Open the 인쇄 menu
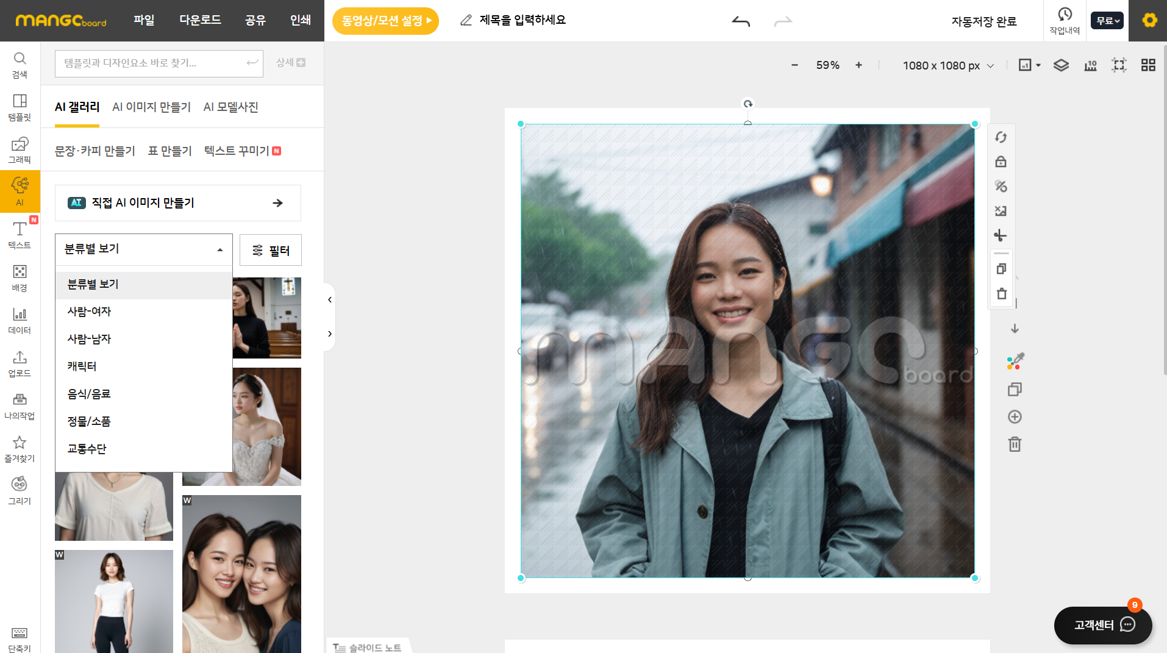The image size is (1167, 653). pos(301,20)
